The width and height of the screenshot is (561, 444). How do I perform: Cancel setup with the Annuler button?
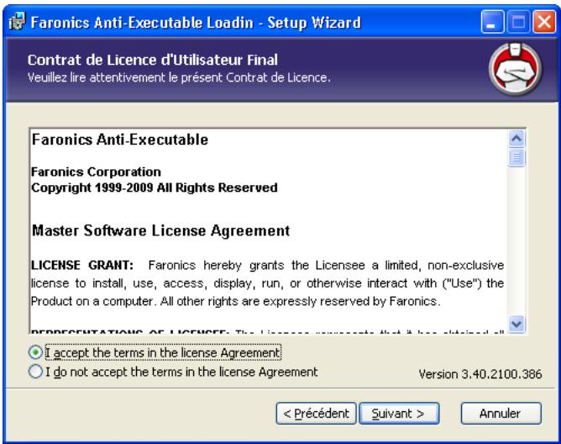coord(501,414)
